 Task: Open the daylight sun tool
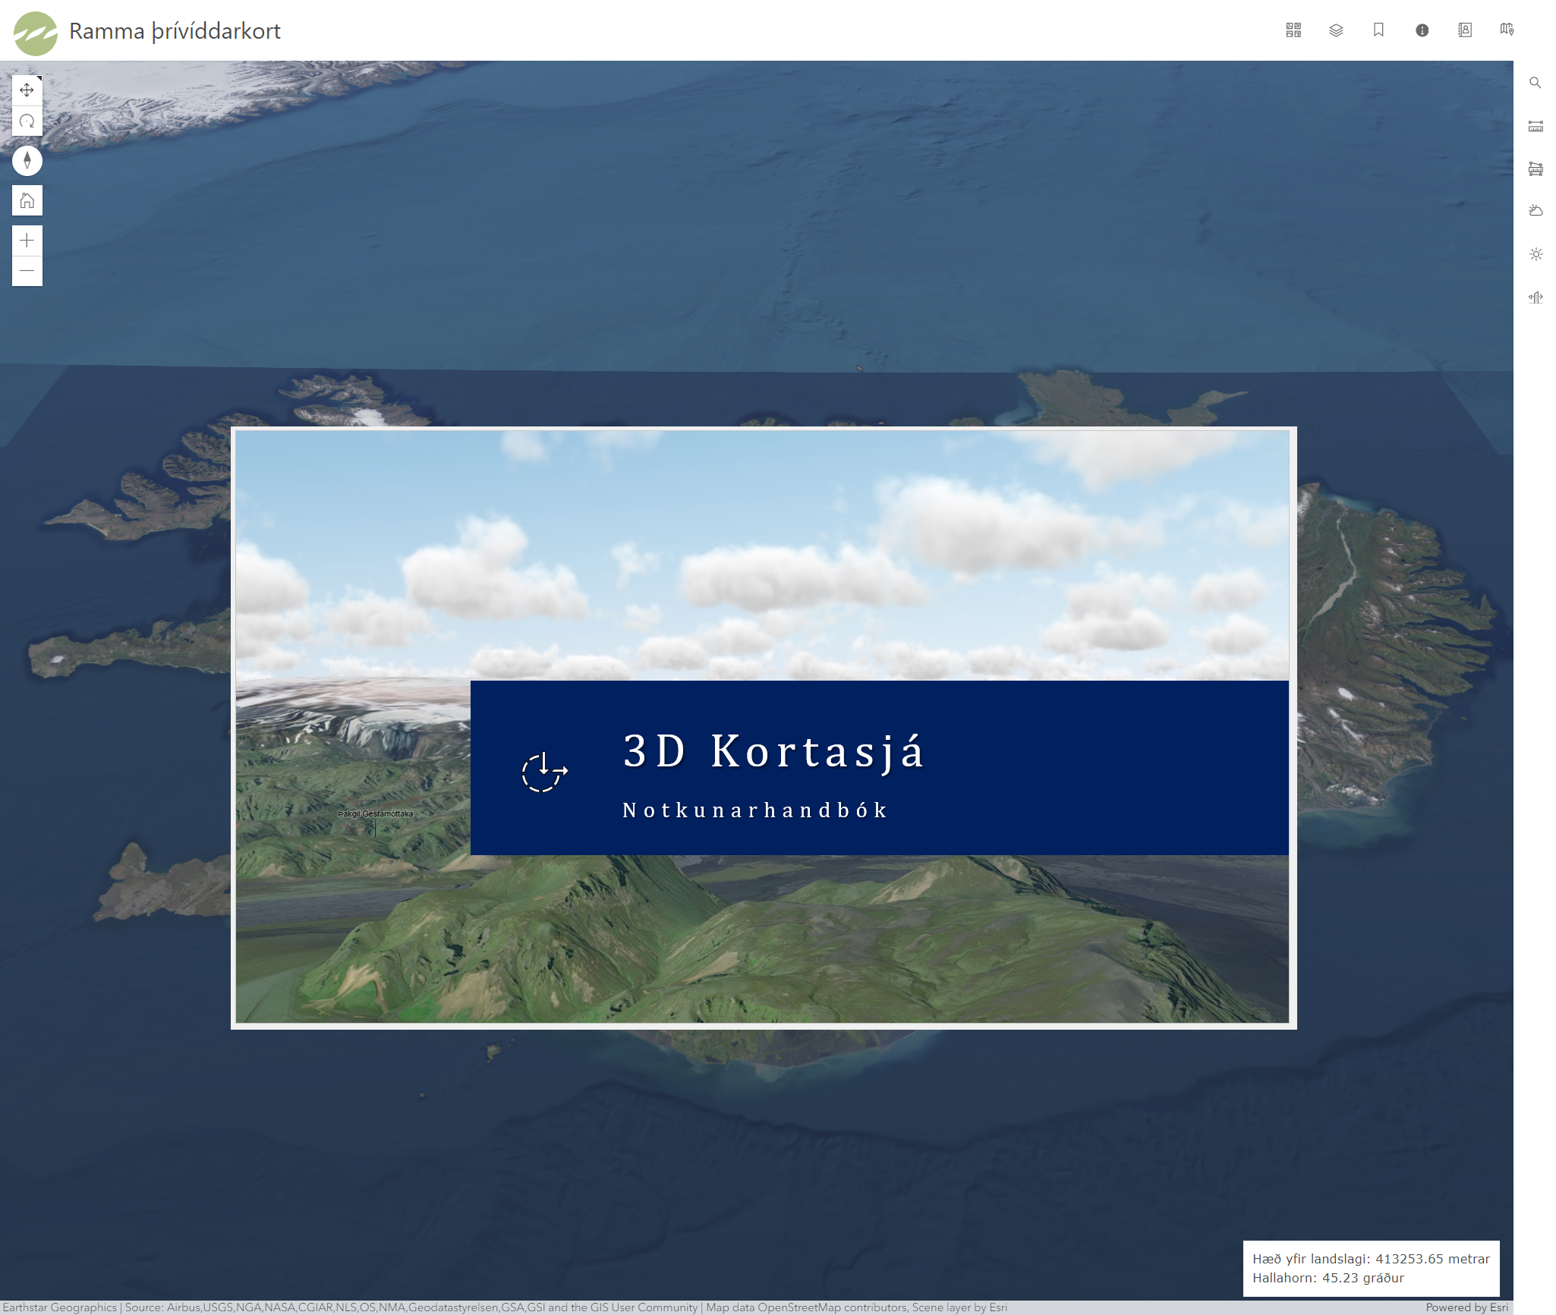pyautogui.click(x=1536, y=254)
